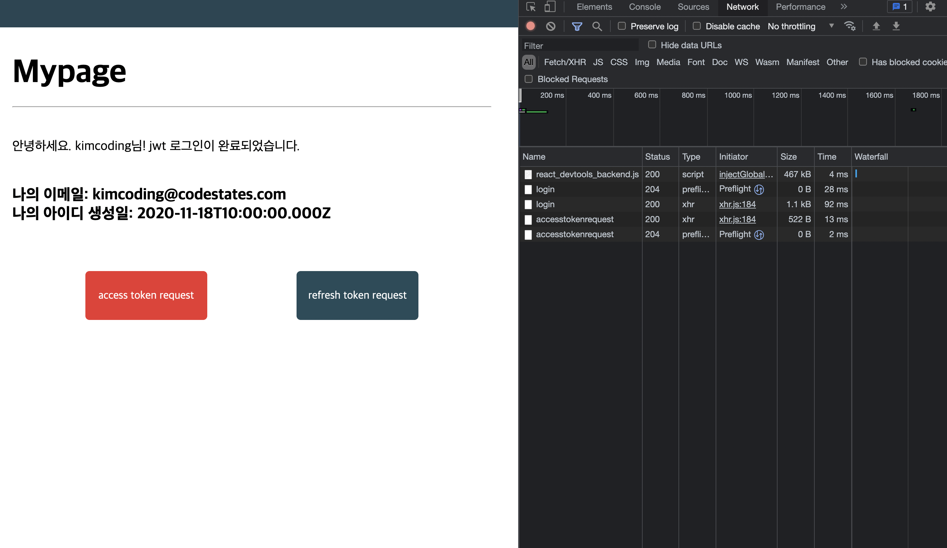
Task: Switch to the Console tab
Action: [x=645, y=7]
